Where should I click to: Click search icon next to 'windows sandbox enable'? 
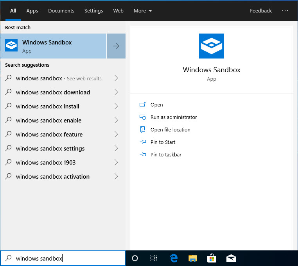coord(8,120)
